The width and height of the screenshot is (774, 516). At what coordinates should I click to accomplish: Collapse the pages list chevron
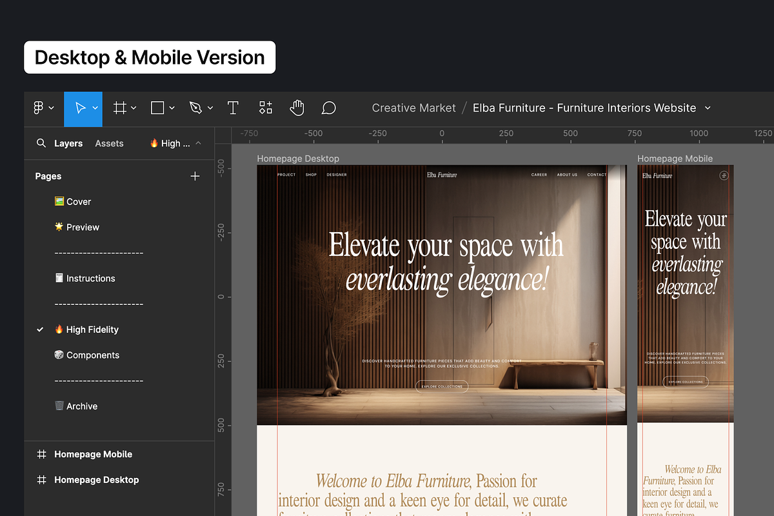(198, 143)
